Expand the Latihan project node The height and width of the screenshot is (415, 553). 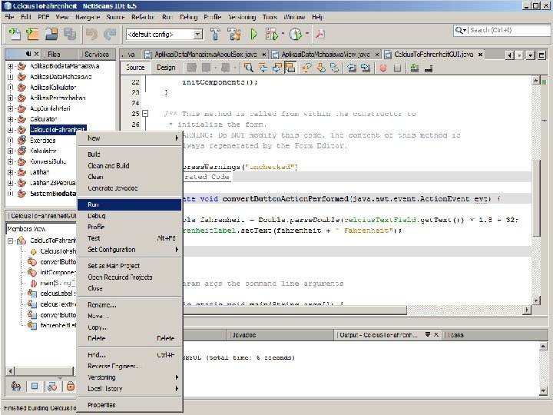(10, 172)
